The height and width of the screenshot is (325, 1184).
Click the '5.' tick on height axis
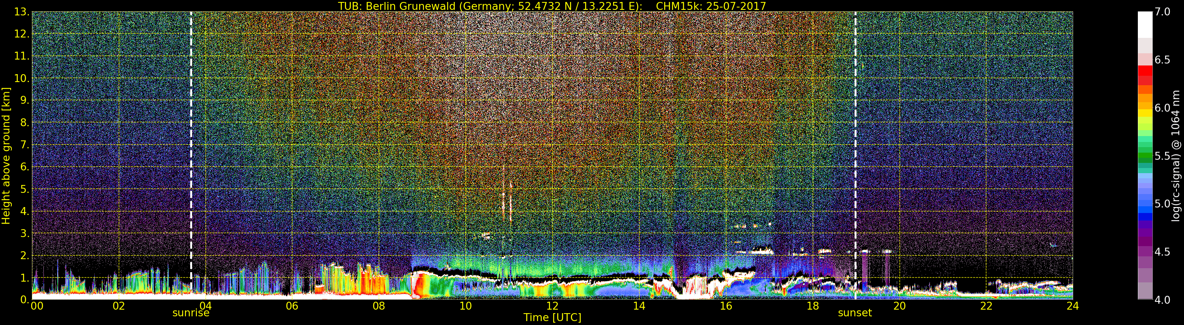(24, 189)
